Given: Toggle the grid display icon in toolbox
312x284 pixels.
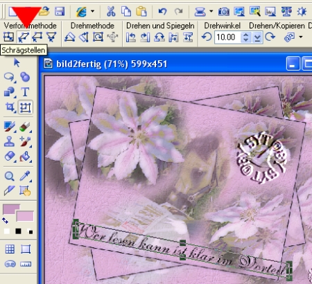Looking at the screenshot, I should coord(10,249).
